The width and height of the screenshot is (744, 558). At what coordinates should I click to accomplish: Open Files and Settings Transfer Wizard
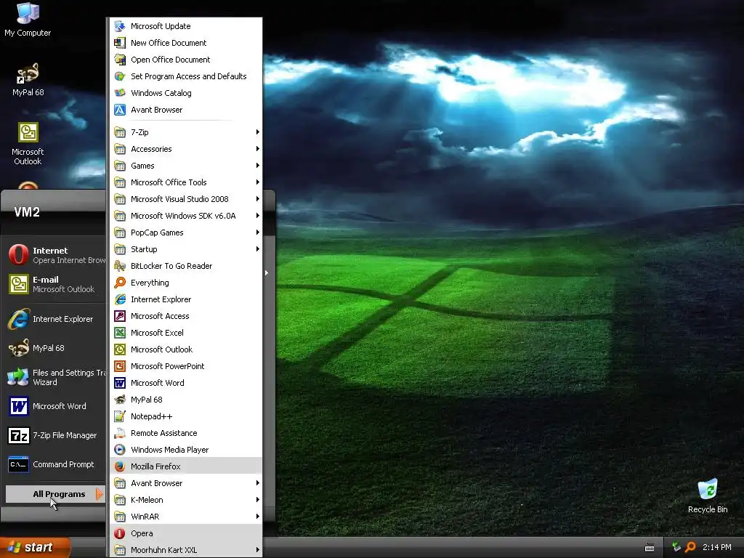pyautogui.click(x=55, y=377)
